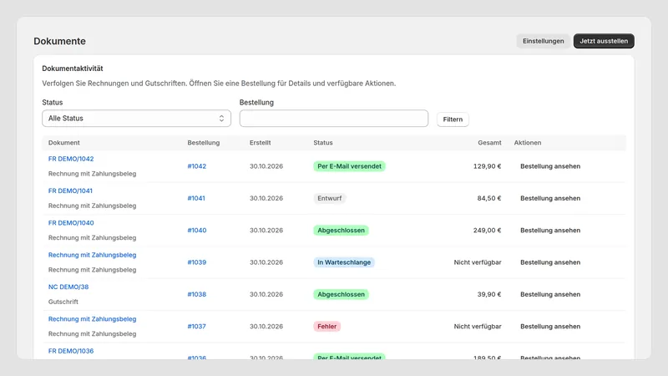Open document NC DEMO/38
Viewport: 668px width, 376px height.
coord(68,287)
